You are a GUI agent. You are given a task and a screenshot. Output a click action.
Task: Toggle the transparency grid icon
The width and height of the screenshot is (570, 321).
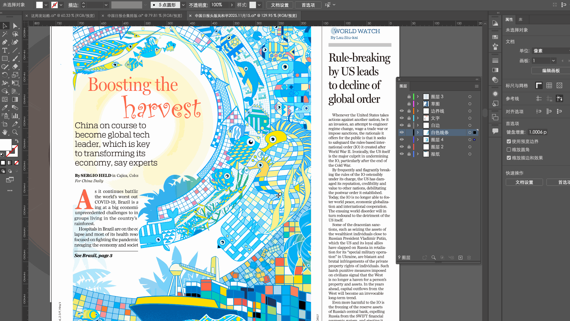559,85
